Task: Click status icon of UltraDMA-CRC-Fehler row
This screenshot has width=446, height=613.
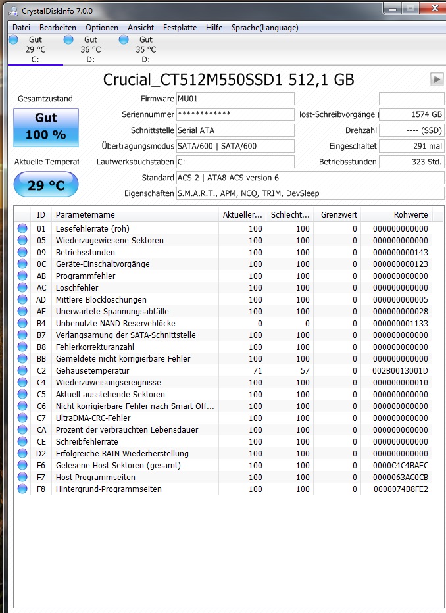Action: point(22,418)
